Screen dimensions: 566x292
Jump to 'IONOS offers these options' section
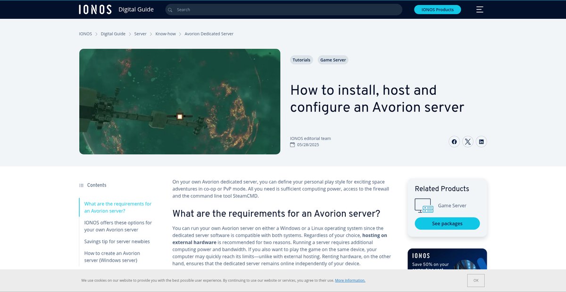[x=118, y=226]
